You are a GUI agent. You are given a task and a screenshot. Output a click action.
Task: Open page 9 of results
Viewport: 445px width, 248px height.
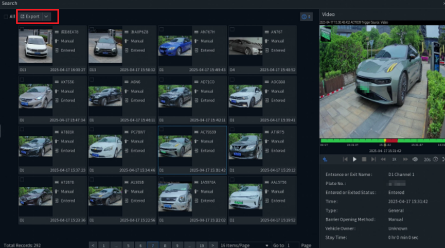177,245
